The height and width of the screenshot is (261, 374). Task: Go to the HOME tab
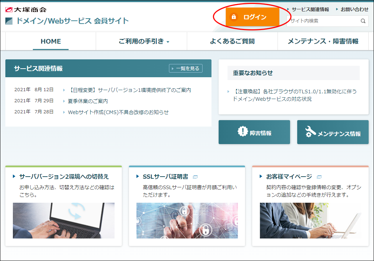(51, 41)
